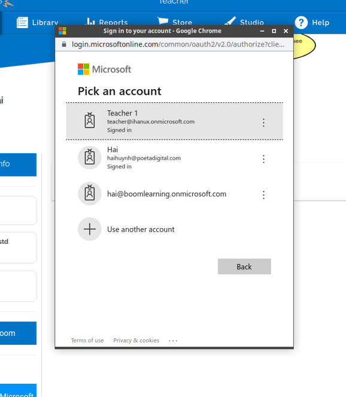Select the Hai poetadigital account

click(174, 157)
